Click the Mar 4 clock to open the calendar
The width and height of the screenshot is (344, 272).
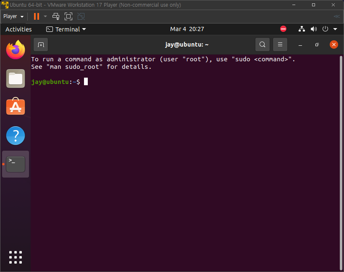[187, 29]
